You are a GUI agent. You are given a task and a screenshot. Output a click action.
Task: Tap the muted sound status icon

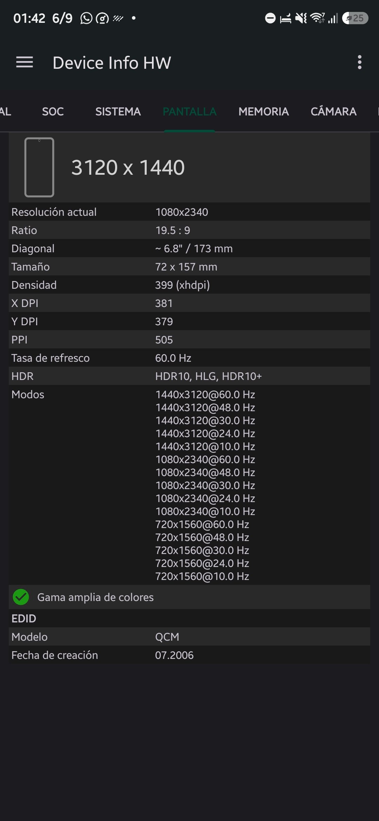pyautogui.click(x=301, y=18)
